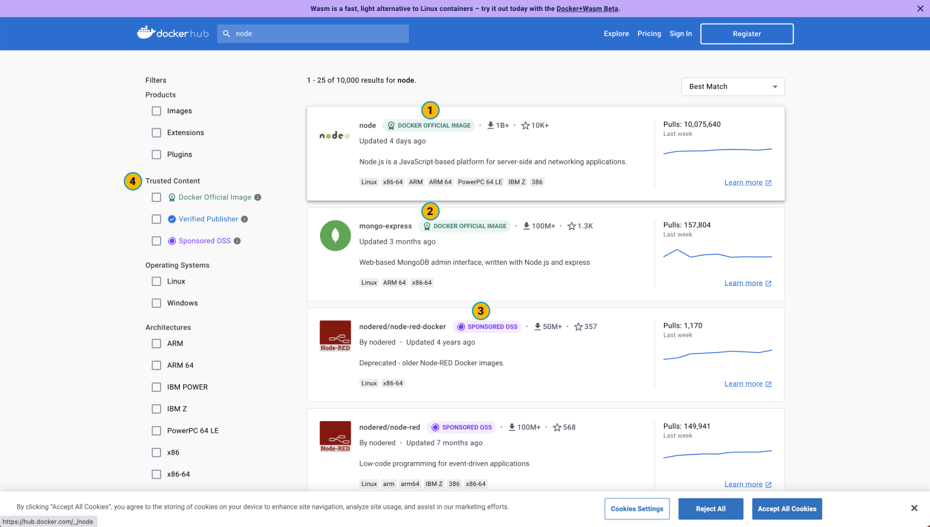Click star icon on mongo-express result

coord(572,226)
